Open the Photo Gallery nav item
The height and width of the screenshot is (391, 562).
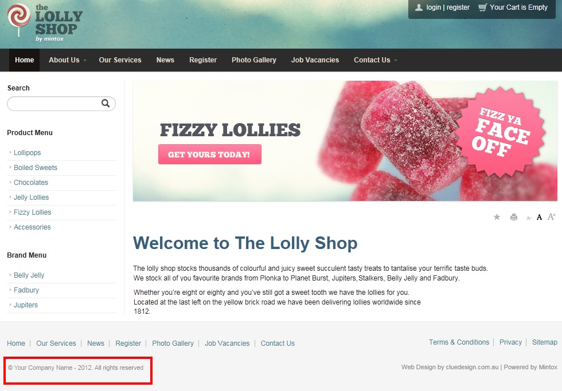(x=253, y=60)
